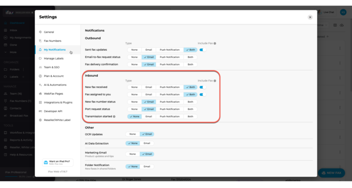Set Email-to-fax request status to Both
The image size is (352, 188).
click(x=190, y=57)
